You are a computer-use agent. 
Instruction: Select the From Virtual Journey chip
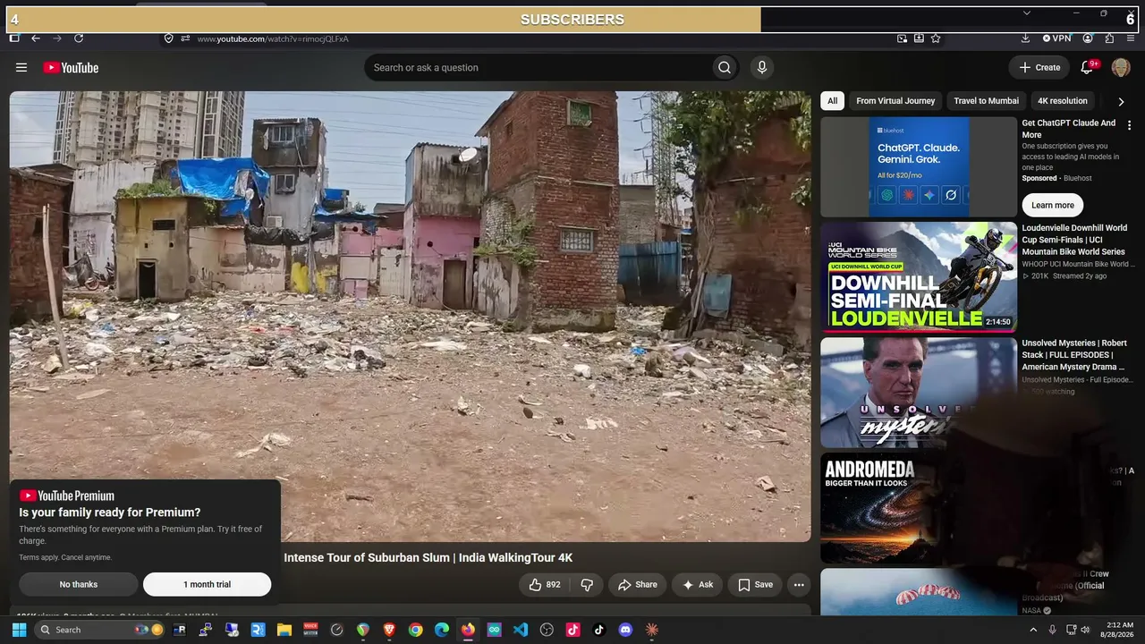point(895,101)
